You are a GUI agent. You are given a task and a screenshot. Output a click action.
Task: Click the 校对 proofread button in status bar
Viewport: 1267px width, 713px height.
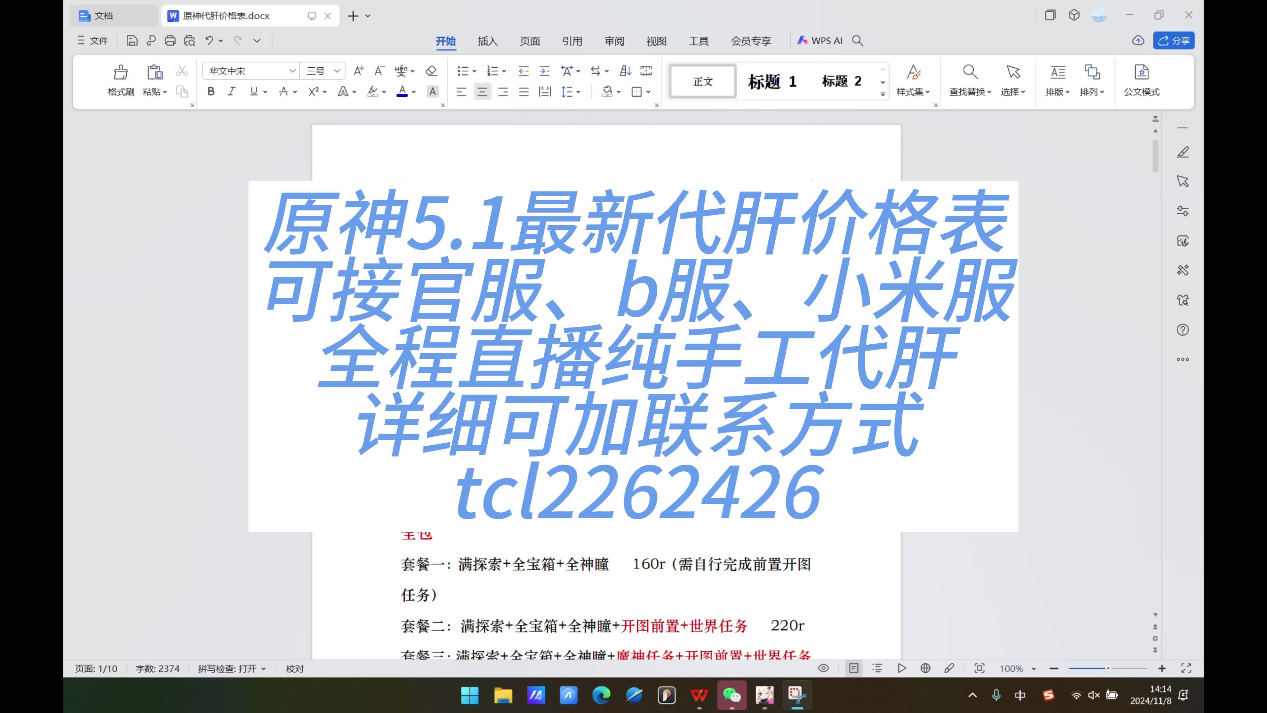(x=295, y=669)
